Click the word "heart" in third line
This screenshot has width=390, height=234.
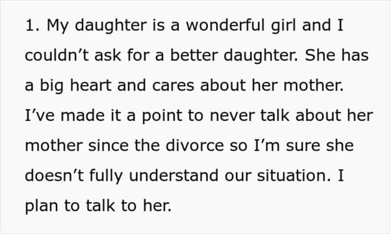(90, 85)
